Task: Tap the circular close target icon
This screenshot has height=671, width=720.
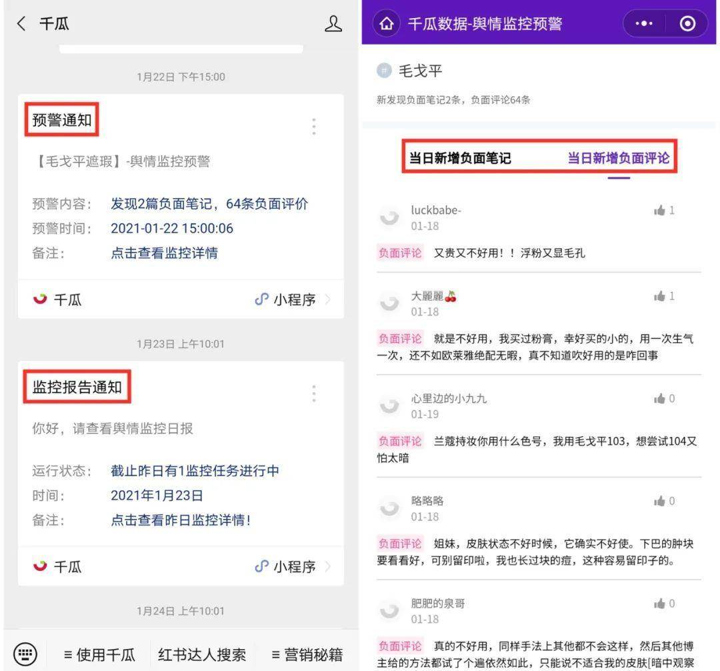Action: [687, 23]
